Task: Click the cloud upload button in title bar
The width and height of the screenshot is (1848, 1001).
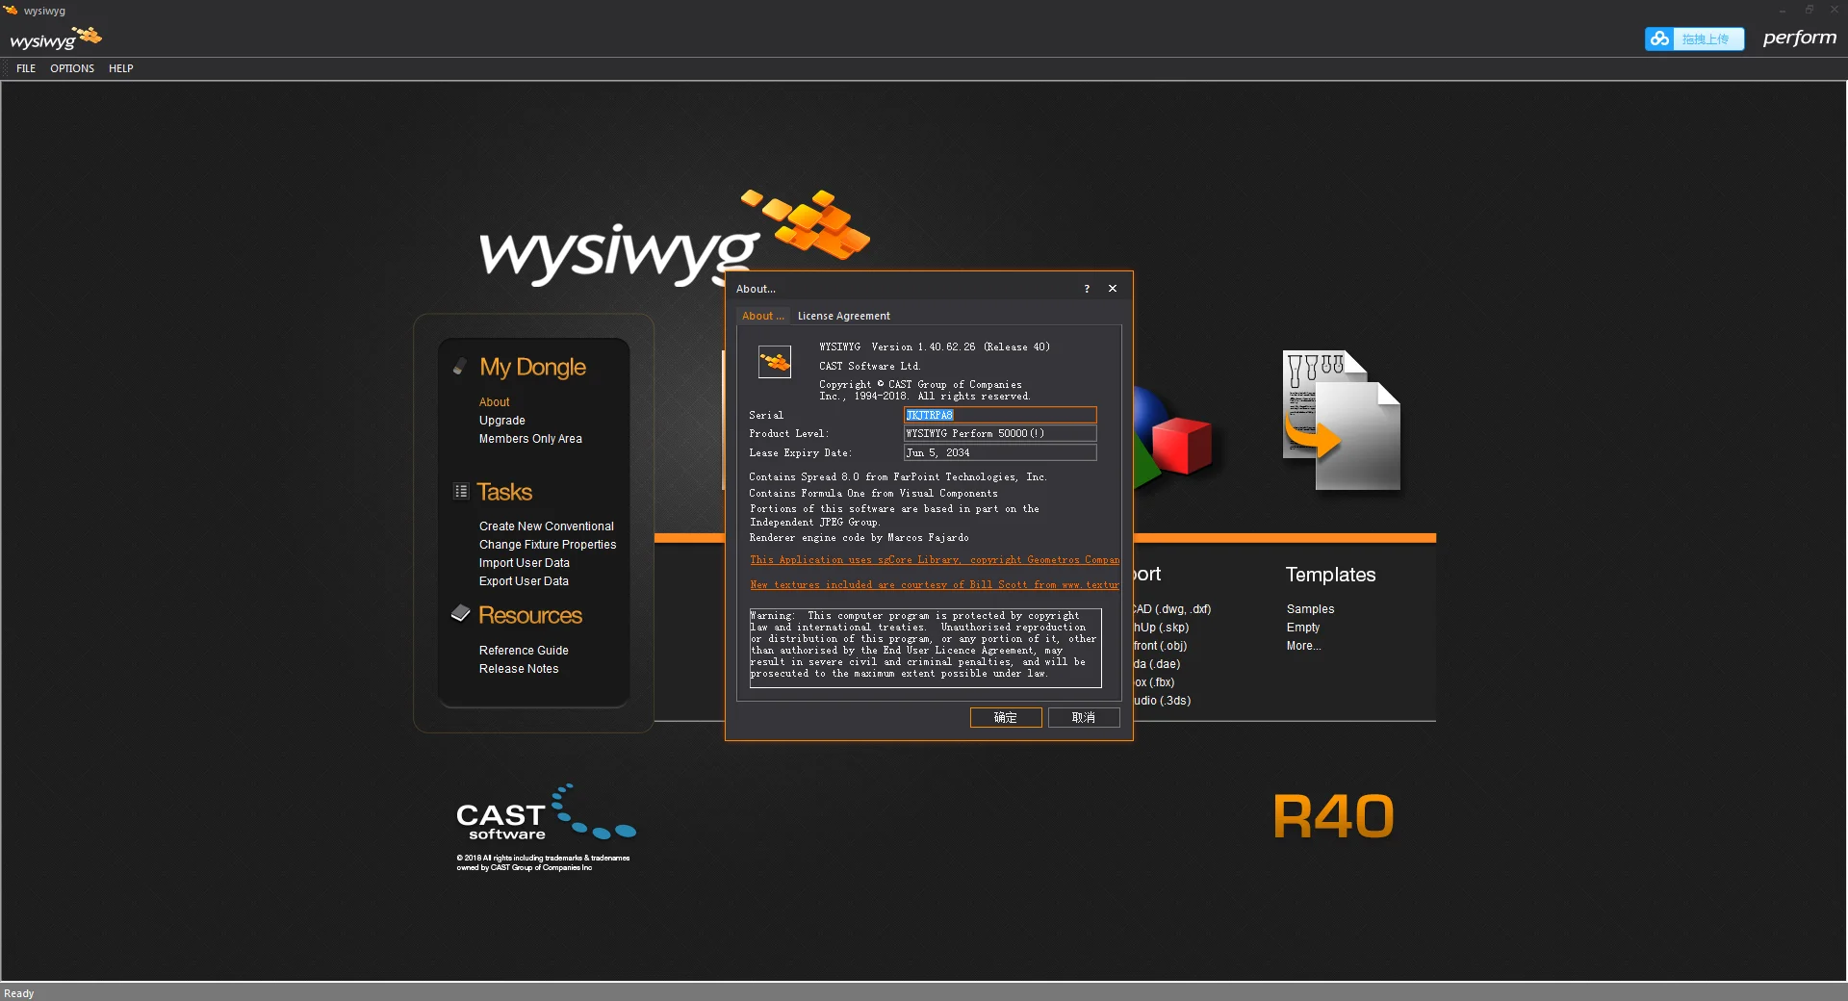Action: pyautogui.click(x=1694, y=38)
